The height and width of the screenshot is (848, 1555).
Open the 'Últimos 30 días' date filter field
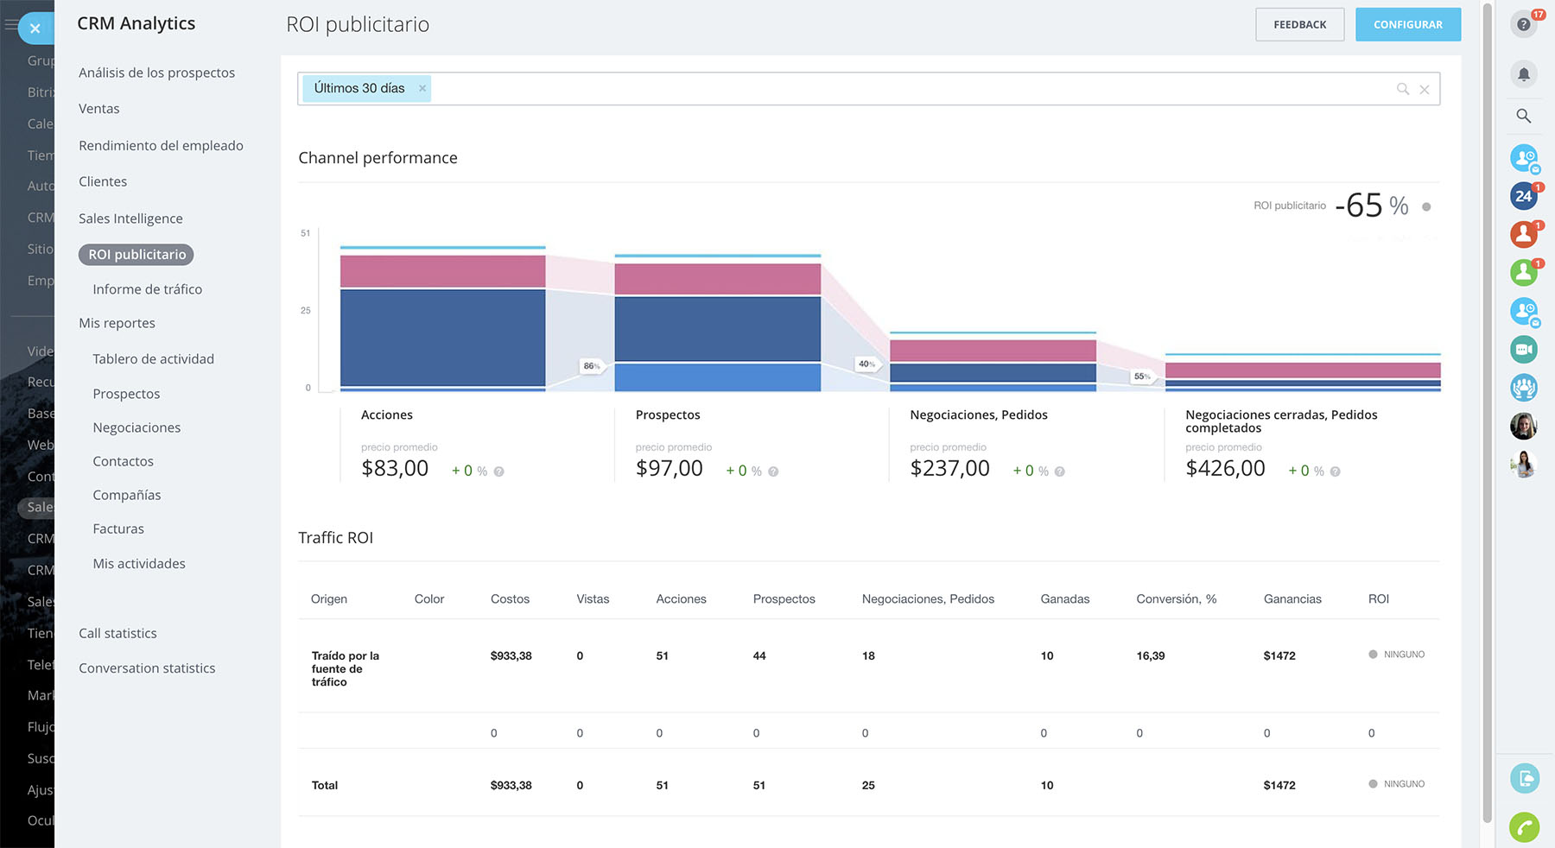(x=359, y=88)
